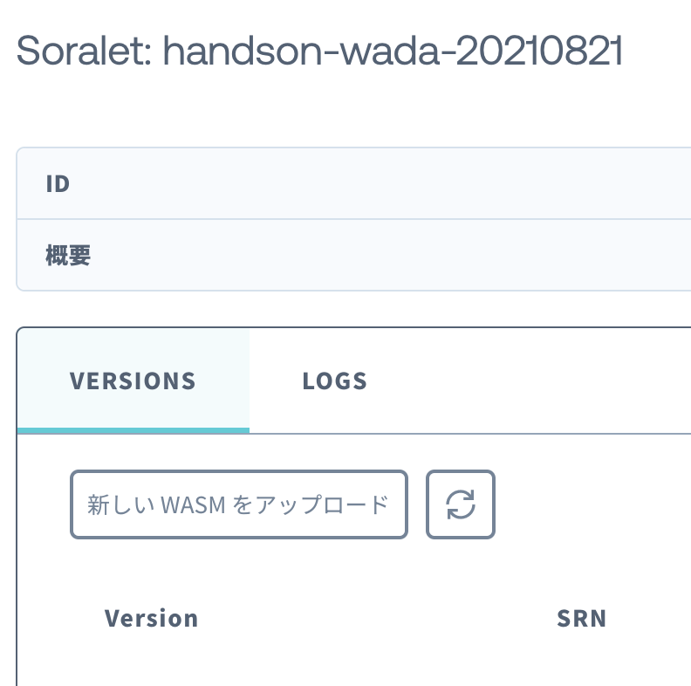Click the 概要 label row

click(354, 255)
